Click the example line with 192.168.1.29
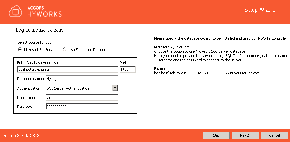Screen dimensions: 290x142 [x=207, y=73]
